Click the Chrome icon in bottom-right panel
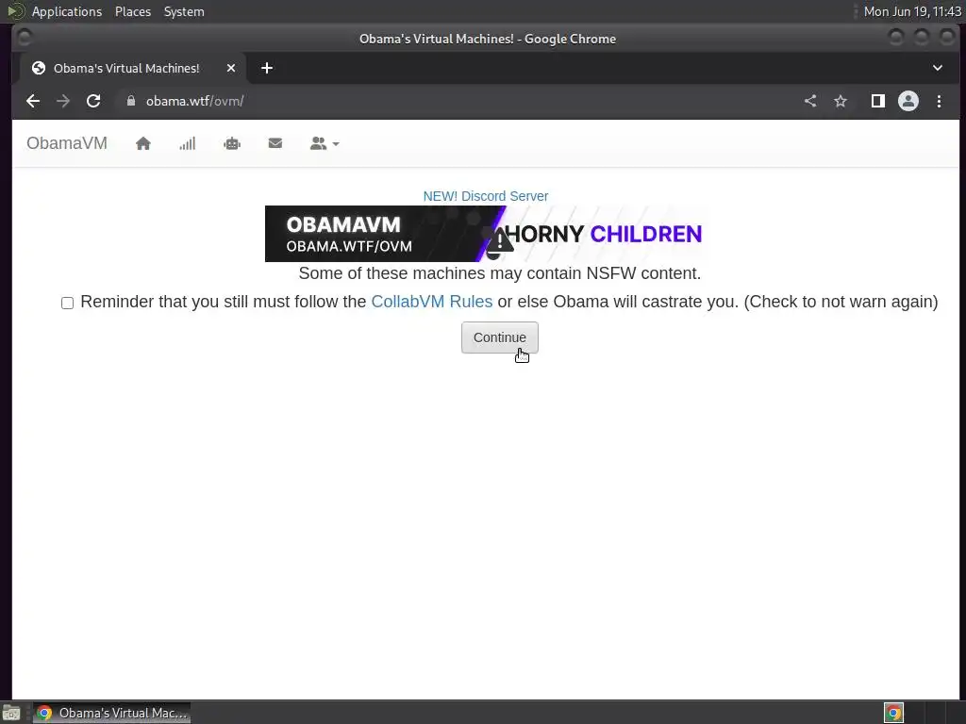Viewport: 966px width, 724px height. [x=894, y=713]
